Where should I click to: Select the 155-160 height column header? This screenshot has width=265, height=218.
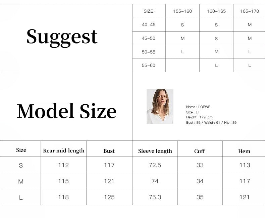point(182,11)
